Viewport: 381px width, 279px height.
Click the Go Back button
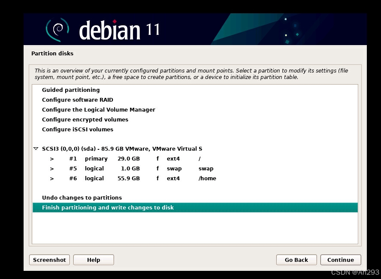pyautogui.click(x=296, y=260)
